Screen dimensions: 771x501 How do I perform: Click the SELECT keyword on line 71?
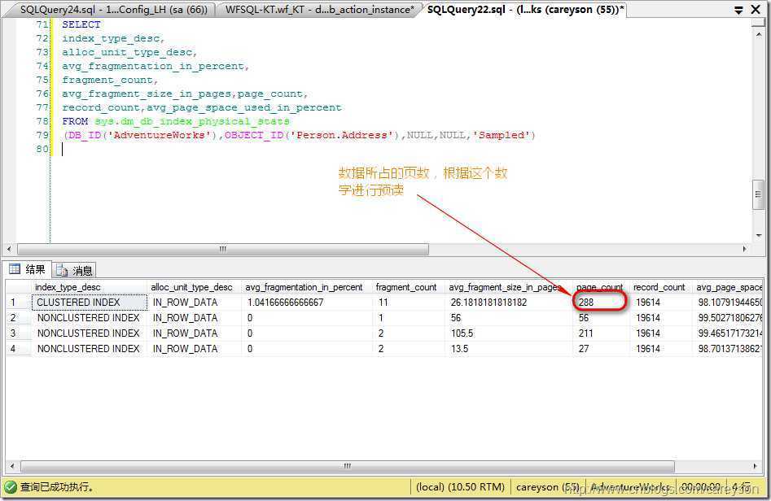pos(81,24)
